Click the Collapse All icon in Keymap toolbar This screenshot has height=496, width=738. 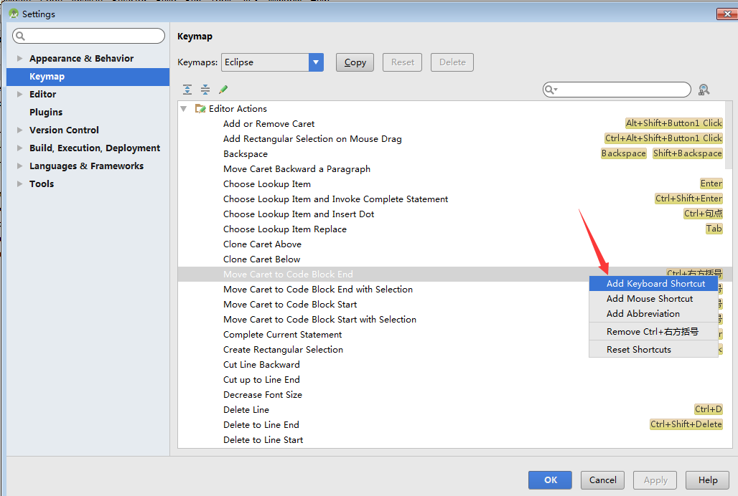pyautogui.click(x=205, y=90)
